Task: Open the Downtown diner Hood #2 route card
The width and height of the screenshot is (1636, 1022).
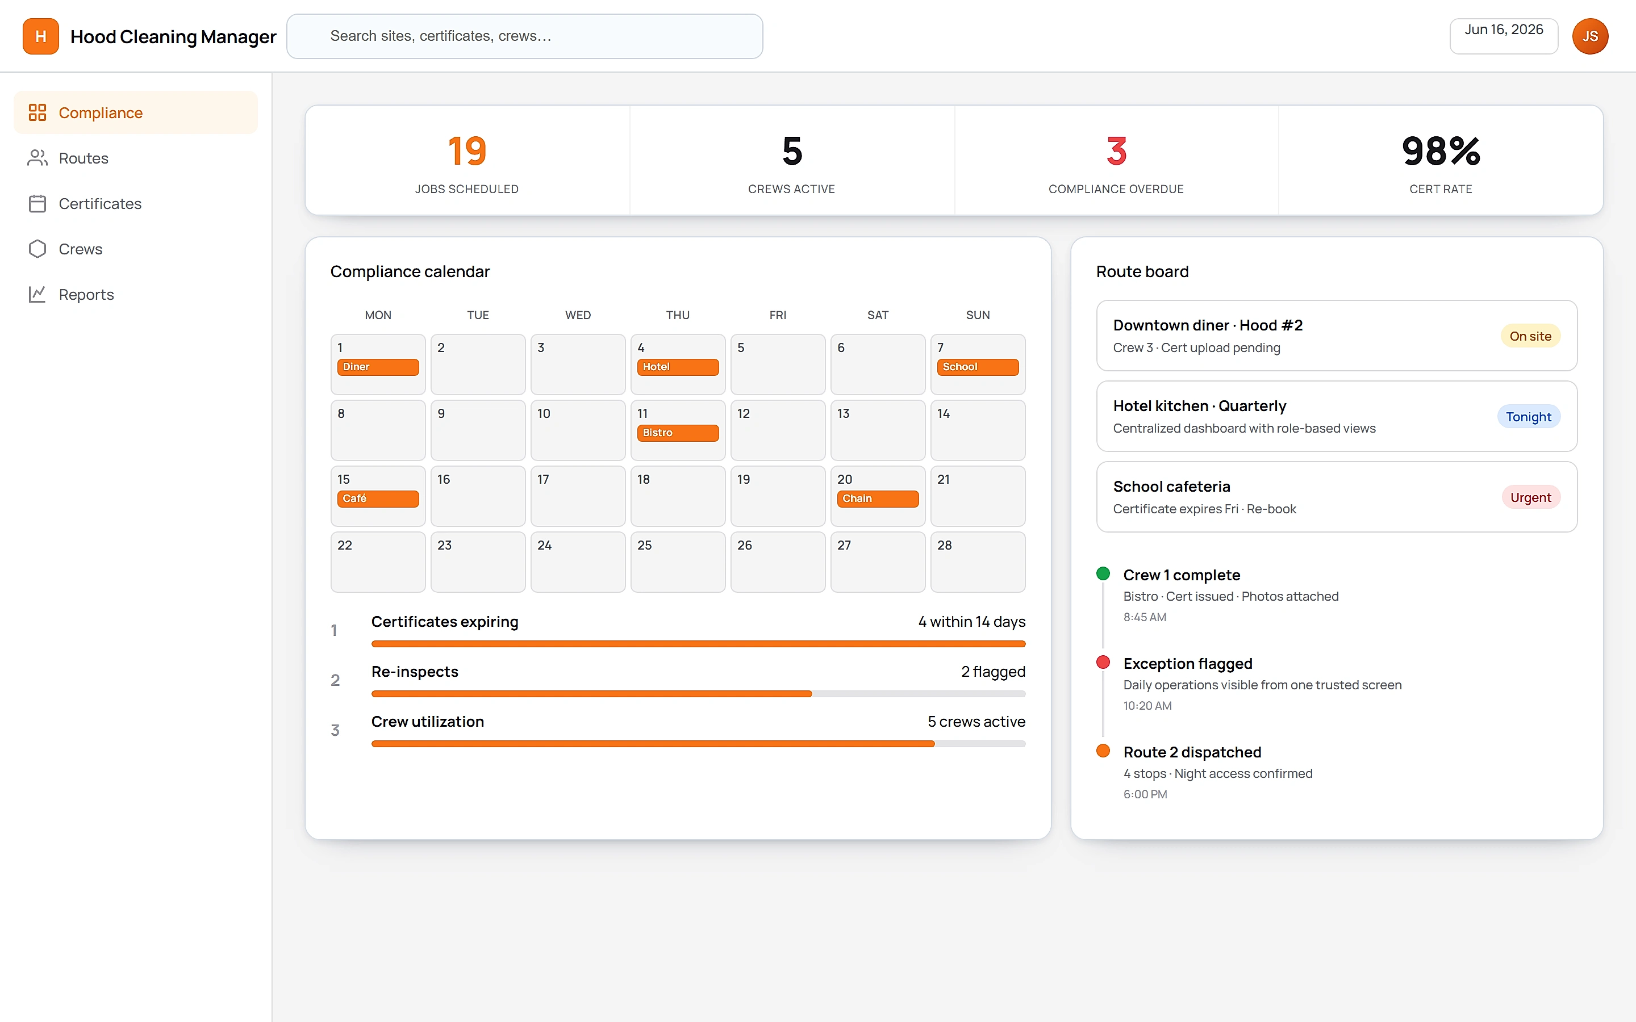Action: (x=1337, y=336)
